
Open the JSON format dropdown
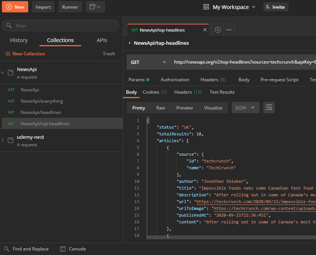point(245,108)
